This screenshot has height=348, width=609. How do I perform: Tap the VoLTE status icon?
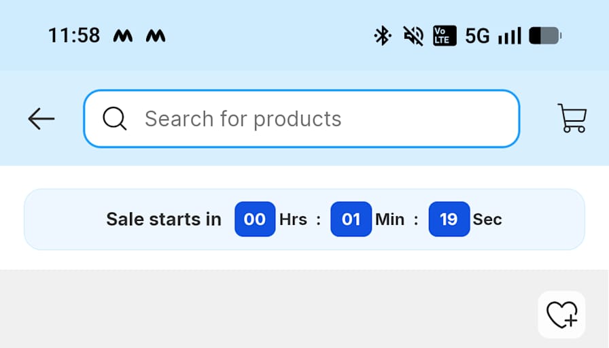[445, 36]
